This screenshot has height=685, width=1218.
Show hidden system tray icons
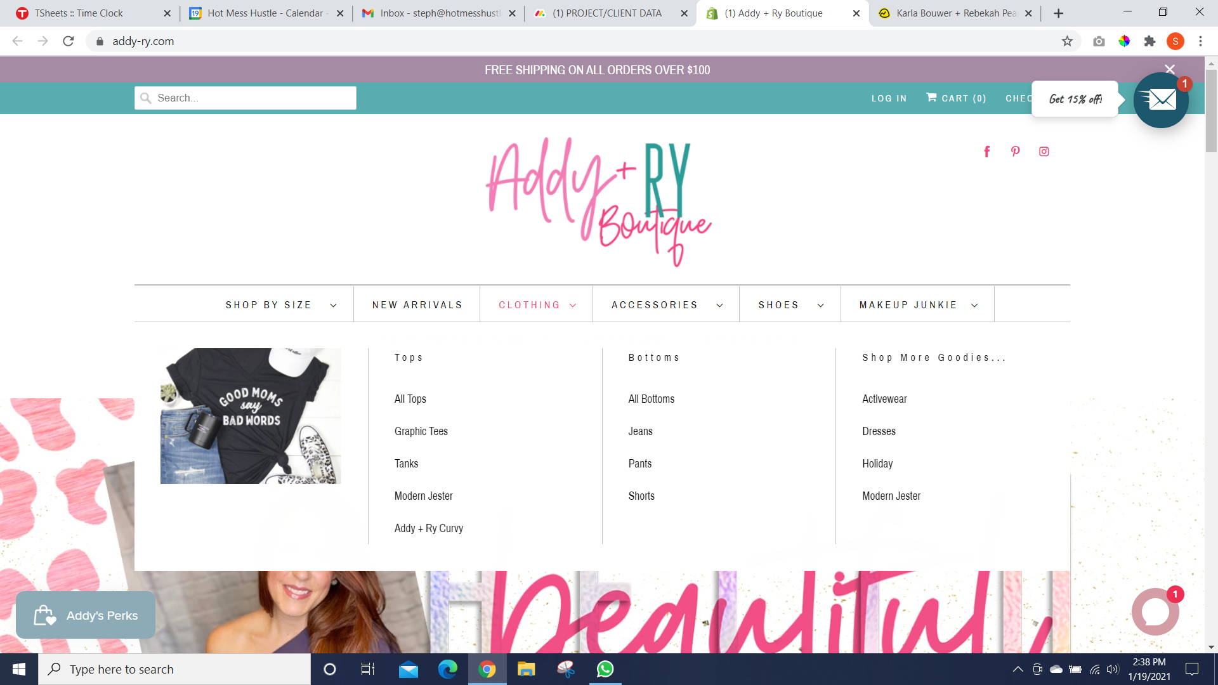[x=1018, y=669]
